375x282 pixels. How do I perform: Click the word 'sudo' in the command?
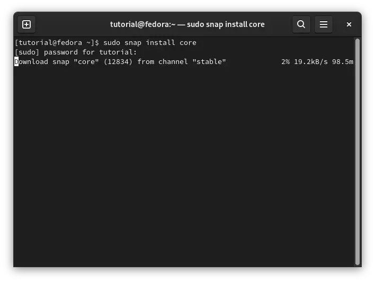pos(112,43)
